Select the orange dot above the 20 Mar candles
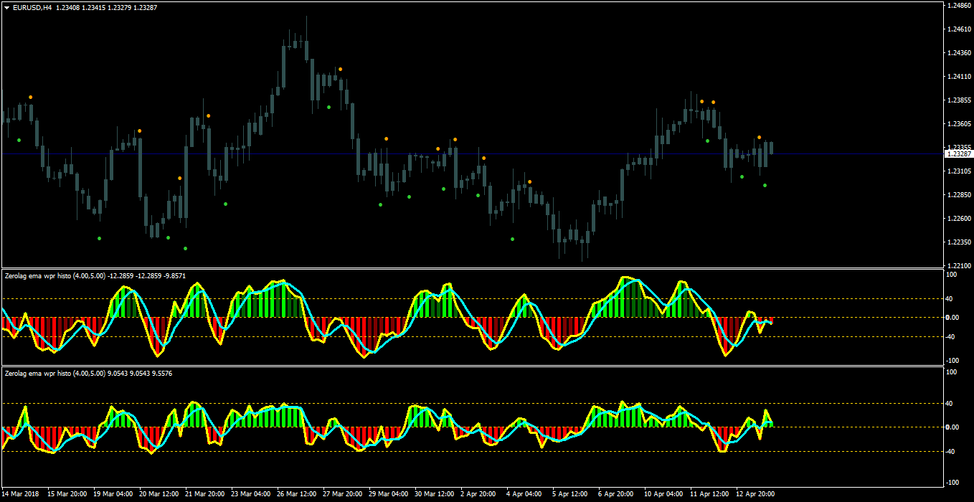Image resolution: width=974 pixels, height=502 pixels. tap(139, 131)
